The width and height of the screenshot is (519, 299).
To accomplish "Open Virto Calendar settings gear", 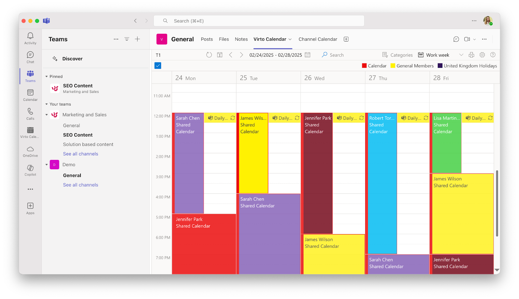I will [x=482, y=55].
